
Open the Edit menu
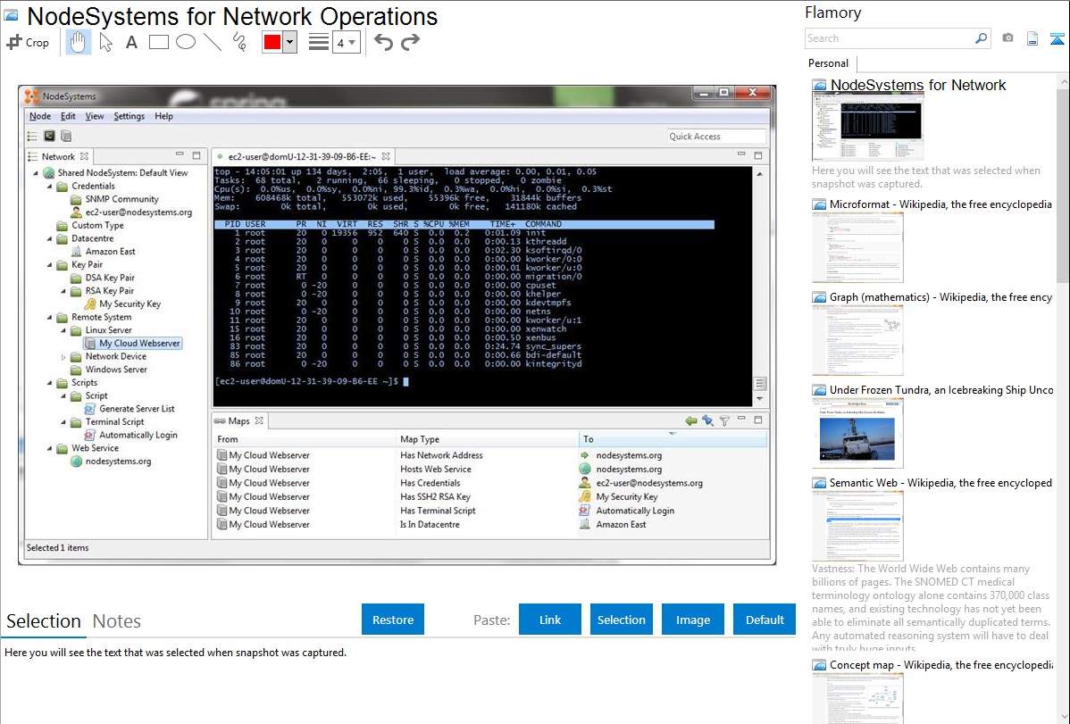click(x=68, y=116)
